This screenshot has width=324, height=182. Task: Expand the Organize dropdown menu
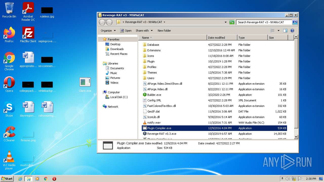point(108,31)
